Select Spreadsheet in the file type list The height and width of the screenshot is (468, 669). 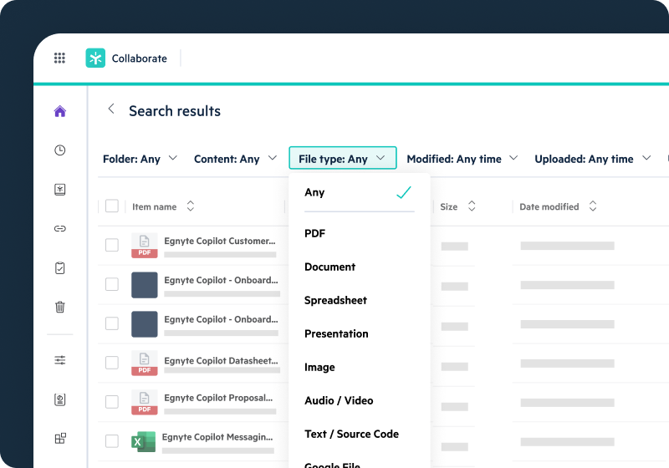pos(335,300)
